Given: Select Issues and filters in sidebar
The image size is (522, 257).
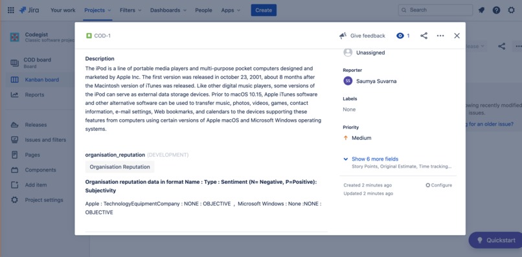Looking at the screenshot, I should click(45, 140).
